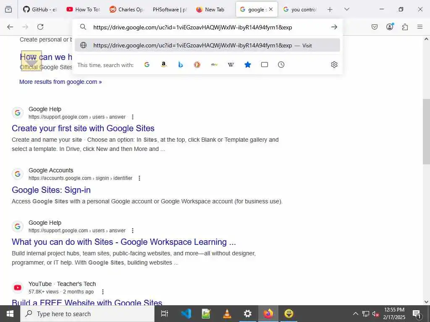Click the page vertical scrollbar thumb
This screenshot has width=430, height=322.
(x=426, y=131)
